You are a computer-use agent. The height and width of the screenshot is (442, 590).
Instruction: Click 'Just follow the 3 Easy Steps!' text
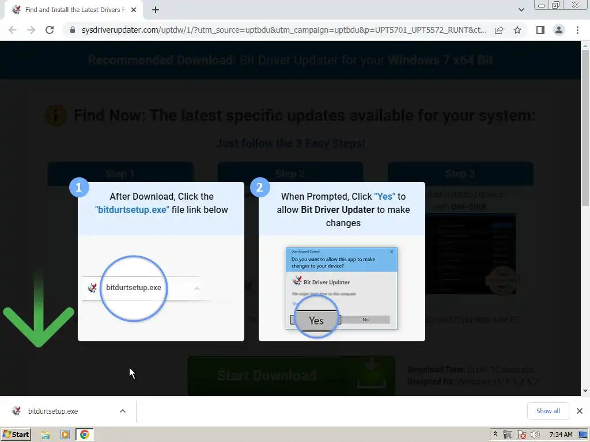[290, 143]
